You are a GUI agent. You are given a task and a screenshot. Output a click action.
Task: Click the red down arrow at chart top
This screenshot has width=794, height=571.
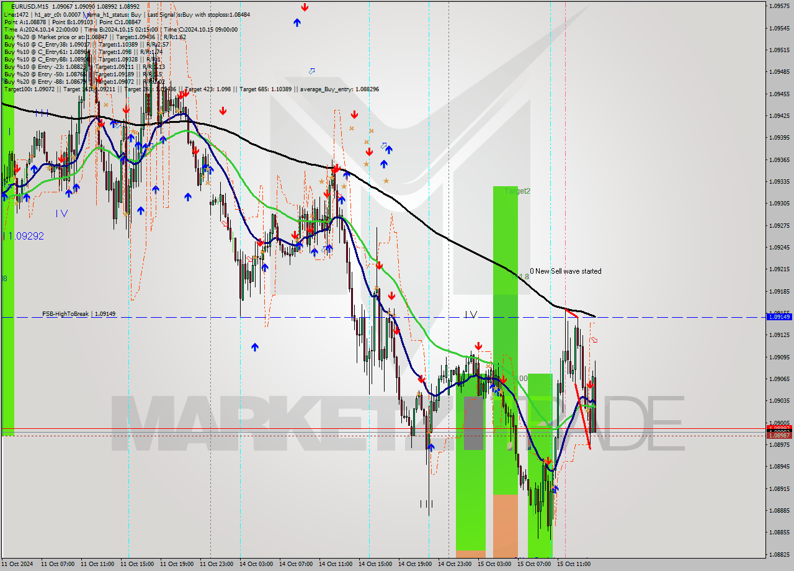coord(305,7)
